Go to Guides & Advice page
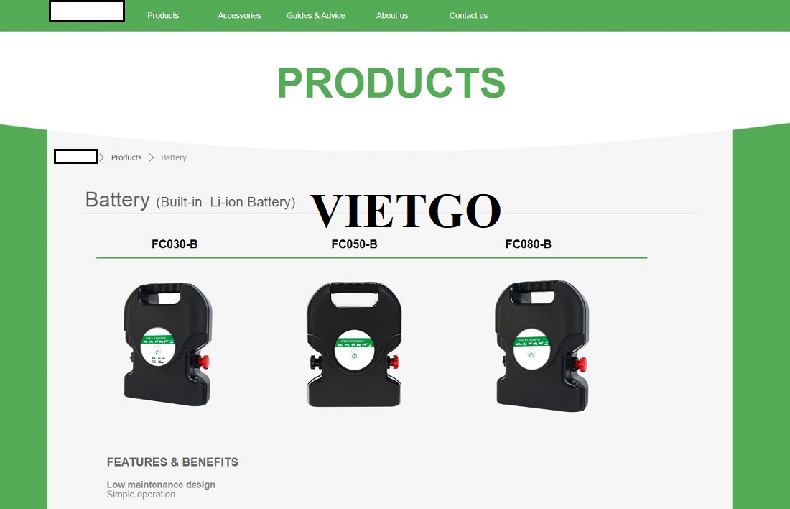Image resolution: width=790 pixels, height=509 pixels. (316, 16)
